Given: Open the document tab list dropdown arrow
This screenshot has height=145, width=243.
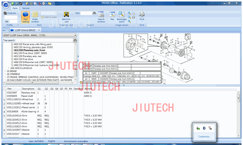Looking at the screenshot, I should click(x=4, y=30).
